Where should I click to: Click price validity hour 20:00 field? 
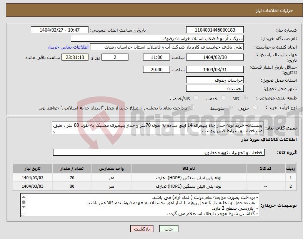tap(156, 69)
